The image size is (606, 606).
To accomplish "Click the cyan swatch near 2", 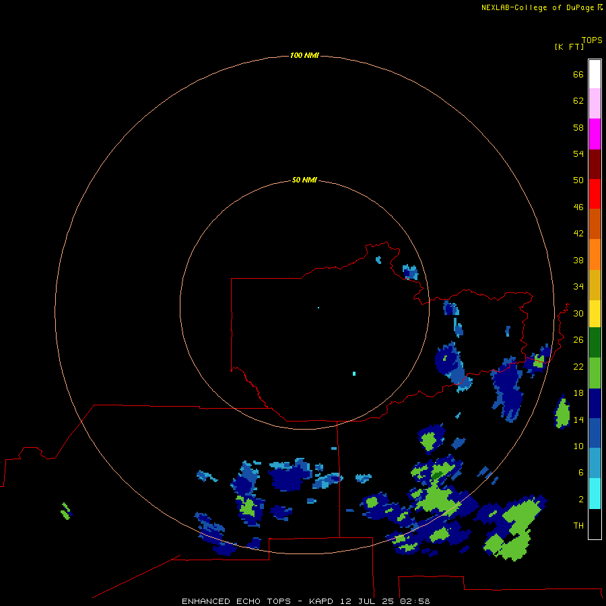I will pyautogui.click(x=595, y=494).
